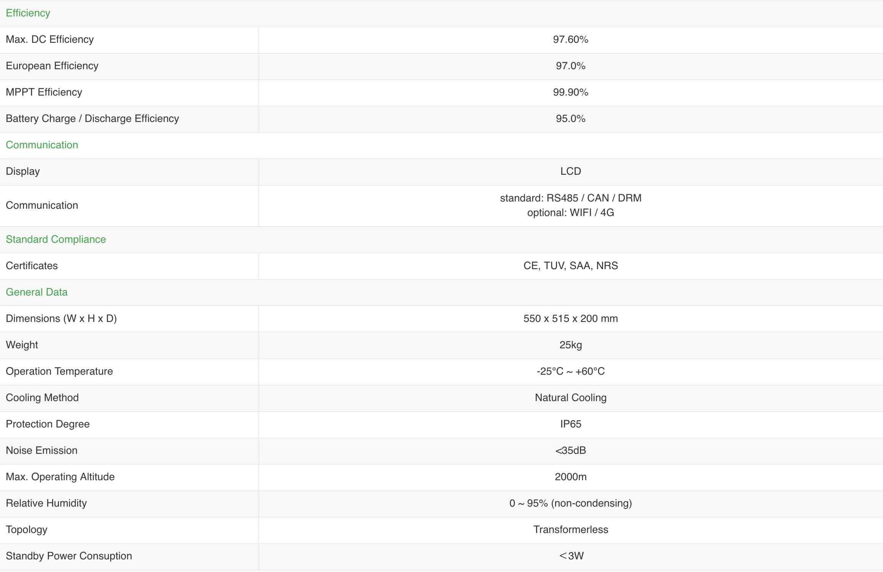The height and width of the screenshot is (572, 883).
Task: Click the Weight 25kg value
Action: (x=570, y=345)
